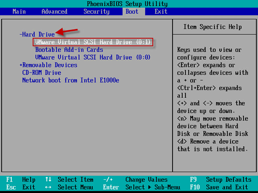Click the -/+ Change Values legend

[x=135, y=180]
